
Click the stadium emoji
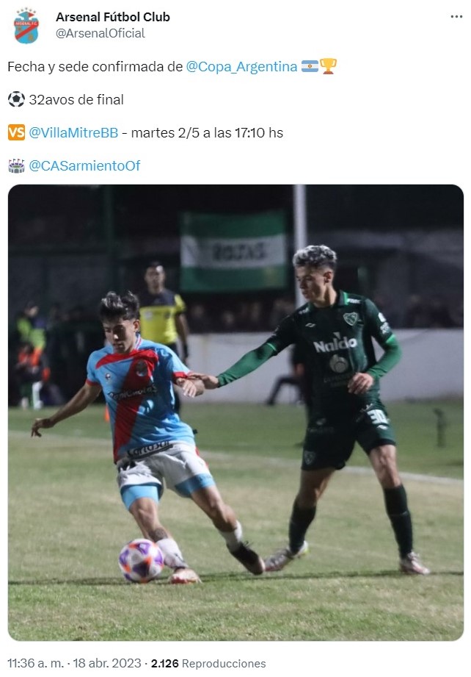[16, 165]
